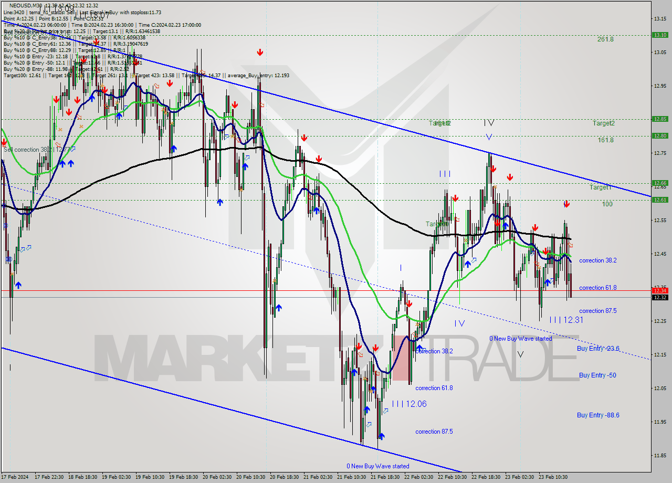Click the '20 Feb 10:30' time label
This screenshot has width=672, height=483.
pos(251,477)
